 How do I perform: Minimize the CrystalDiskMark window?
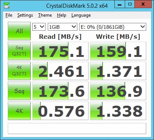pos(120,4)
